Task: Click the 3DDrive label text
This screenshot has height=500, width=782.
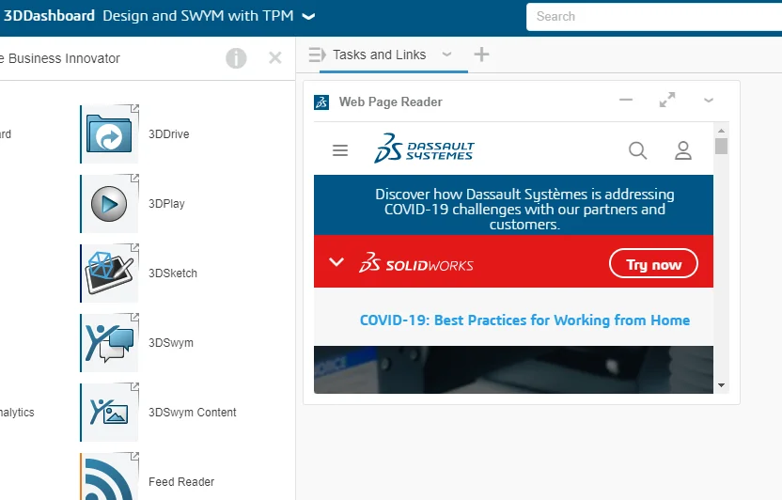Action: click(169, 134)
